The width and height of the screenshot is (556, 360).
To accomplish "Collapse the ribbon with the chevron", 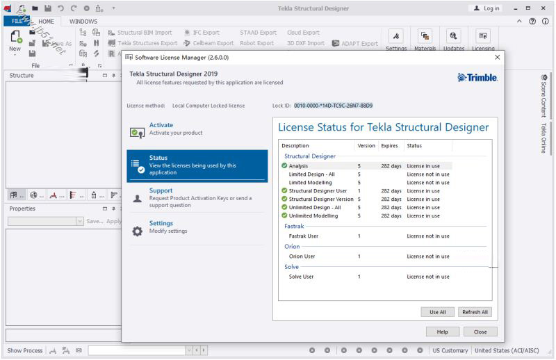I will pyautogui.click(x=519, y=22).
